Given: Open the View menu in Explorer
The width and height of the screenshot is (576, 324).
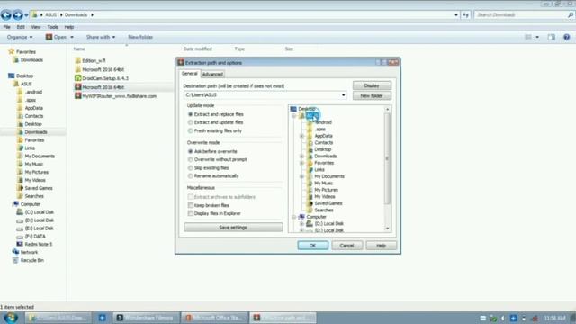Looking at the screenshot, I should click(36, 27).
